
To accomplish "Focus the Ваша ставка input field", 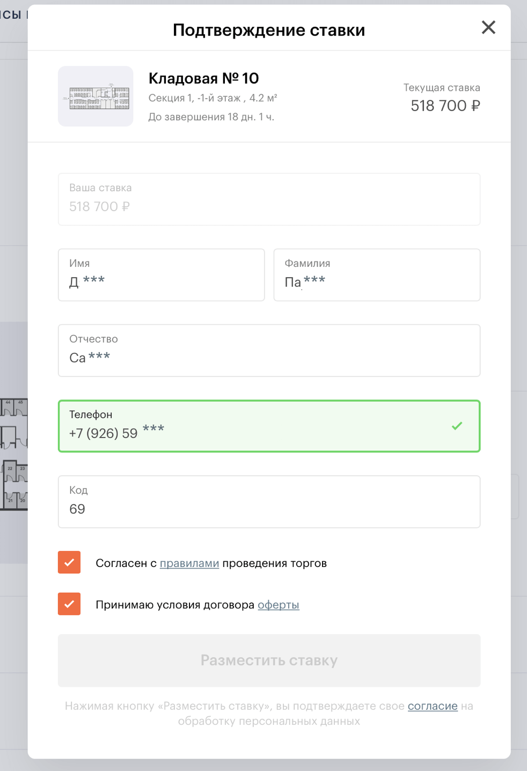I will click(269, 200).
